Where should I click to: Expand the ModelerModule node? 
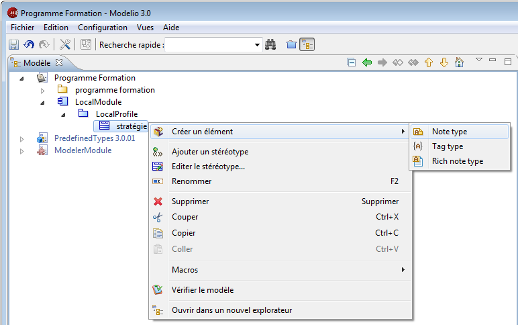point(21,152)
